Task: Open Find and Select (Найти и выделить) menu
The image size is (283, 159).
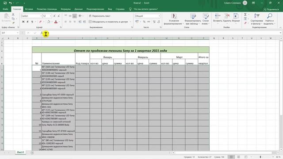Action: click(269, 19)
